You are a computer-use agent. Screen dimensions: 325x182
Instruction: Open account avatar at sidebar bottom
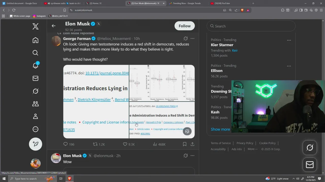click(x=36, y=163)
